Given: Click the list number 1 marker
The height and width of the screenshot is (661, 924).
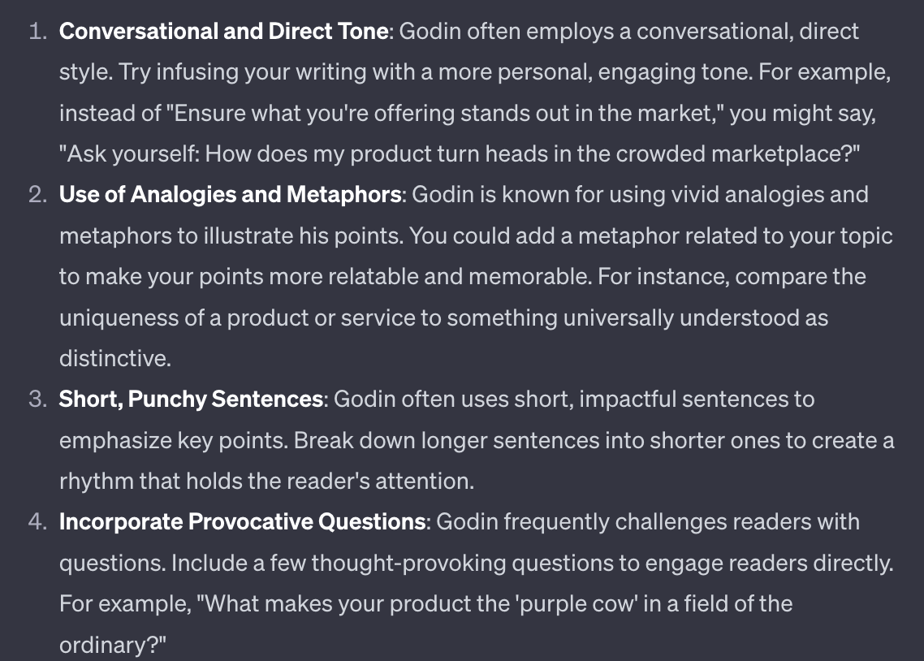Looking at the screenshot, I should [37, 32].
